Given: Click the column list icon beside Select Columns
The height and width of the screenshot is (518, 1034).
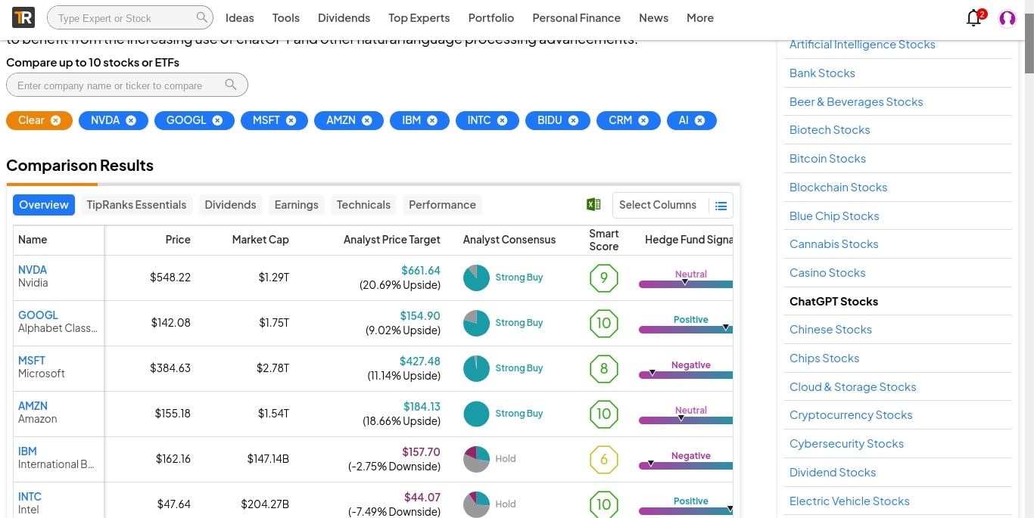Looking at the screenshot, I should click(721, 206).
